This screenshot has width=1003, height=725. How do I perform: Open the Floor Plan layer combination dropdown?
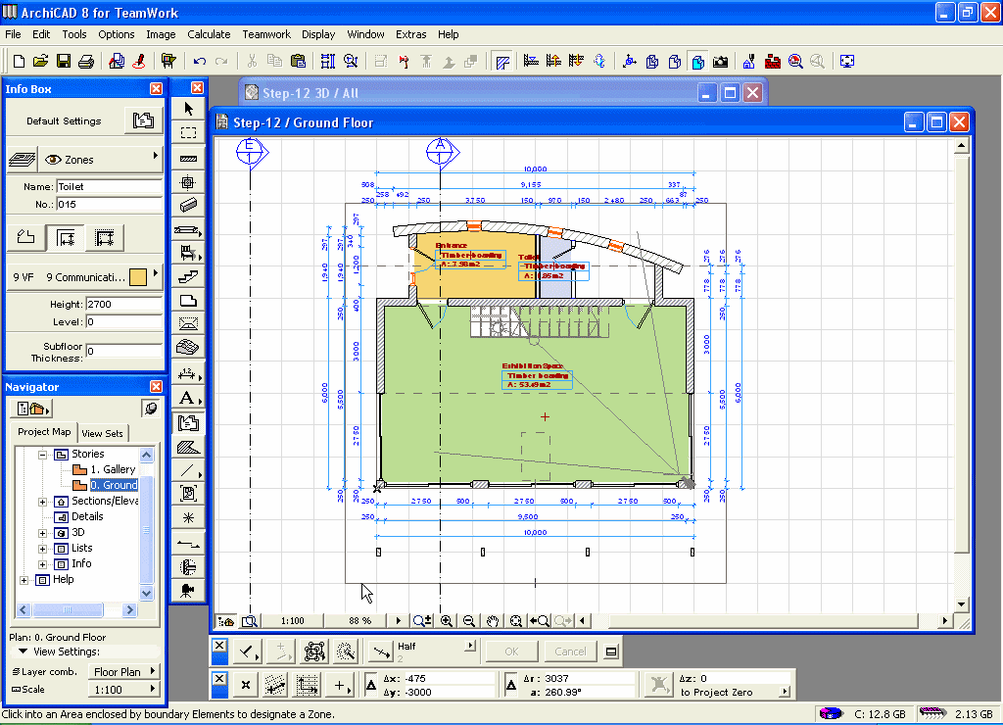[x=124, y=672]
